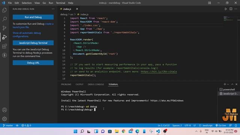Open Chrome from the taskbar
This screenshot has height=135, width=240.
pos(123,131)
